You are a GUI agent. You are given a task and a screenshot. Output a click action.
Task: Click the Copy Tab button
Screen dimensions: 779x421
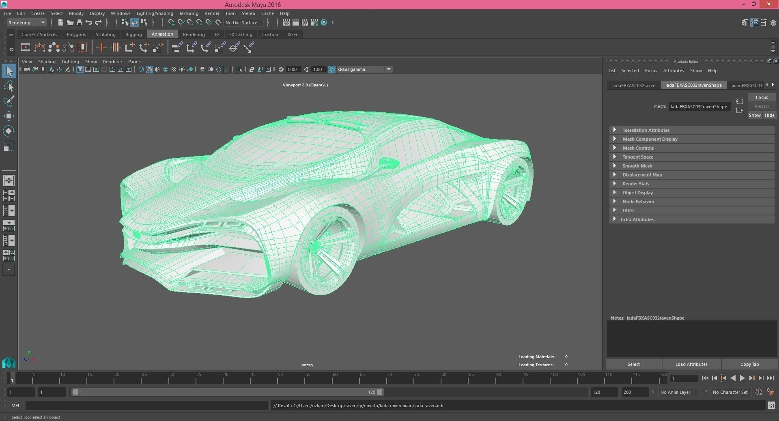point(749,364)
